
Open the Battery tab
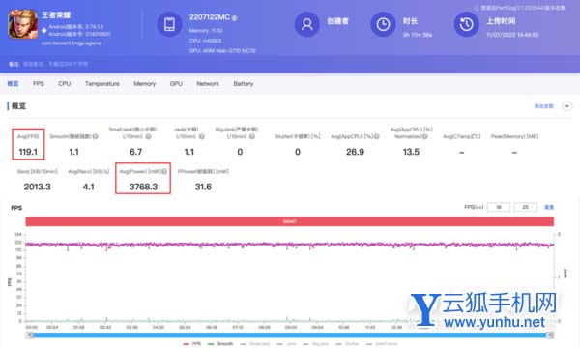[x=244, y=83]
